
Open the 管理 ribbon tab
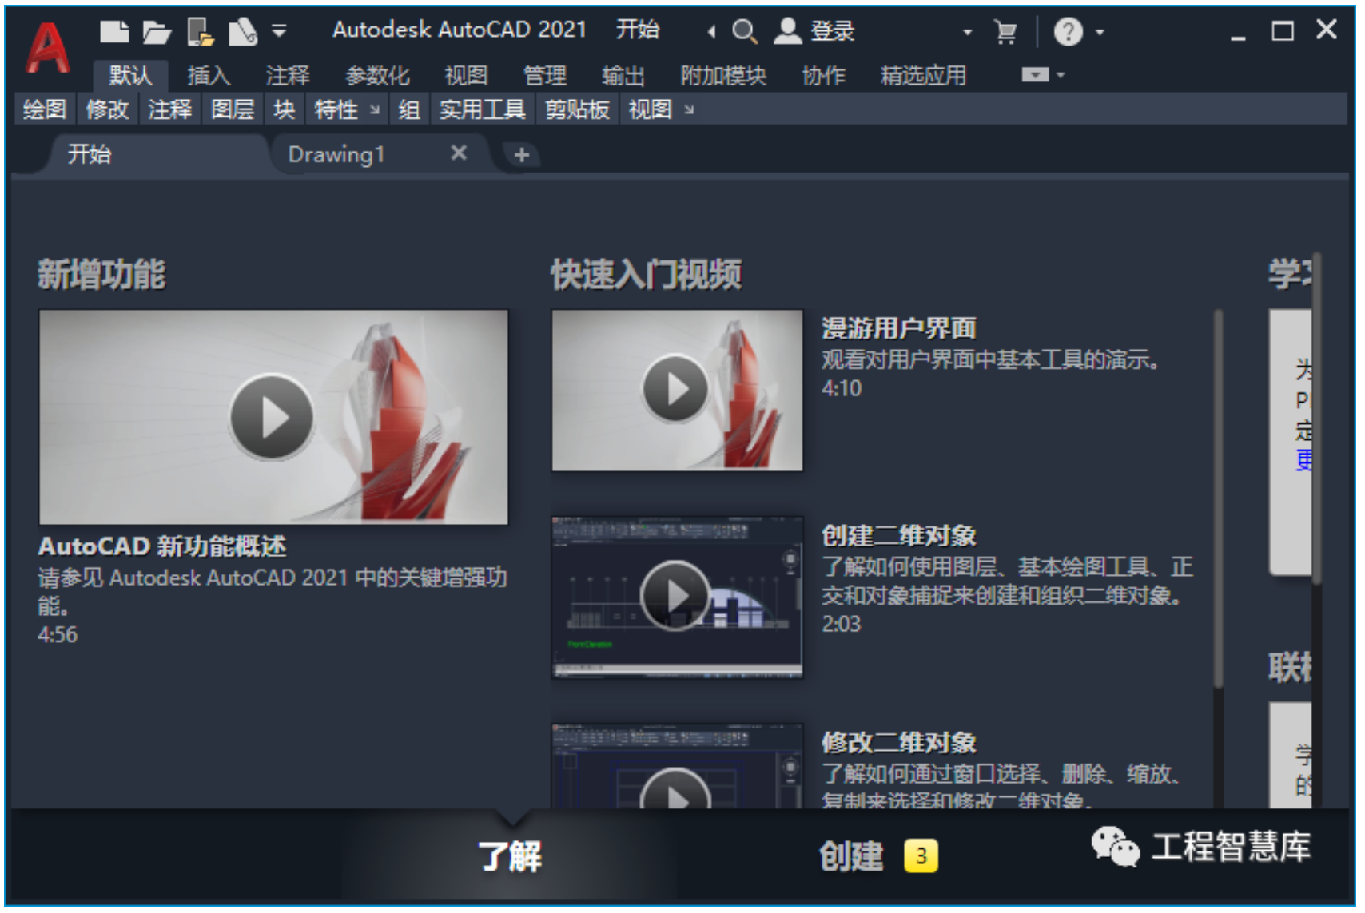545,76
